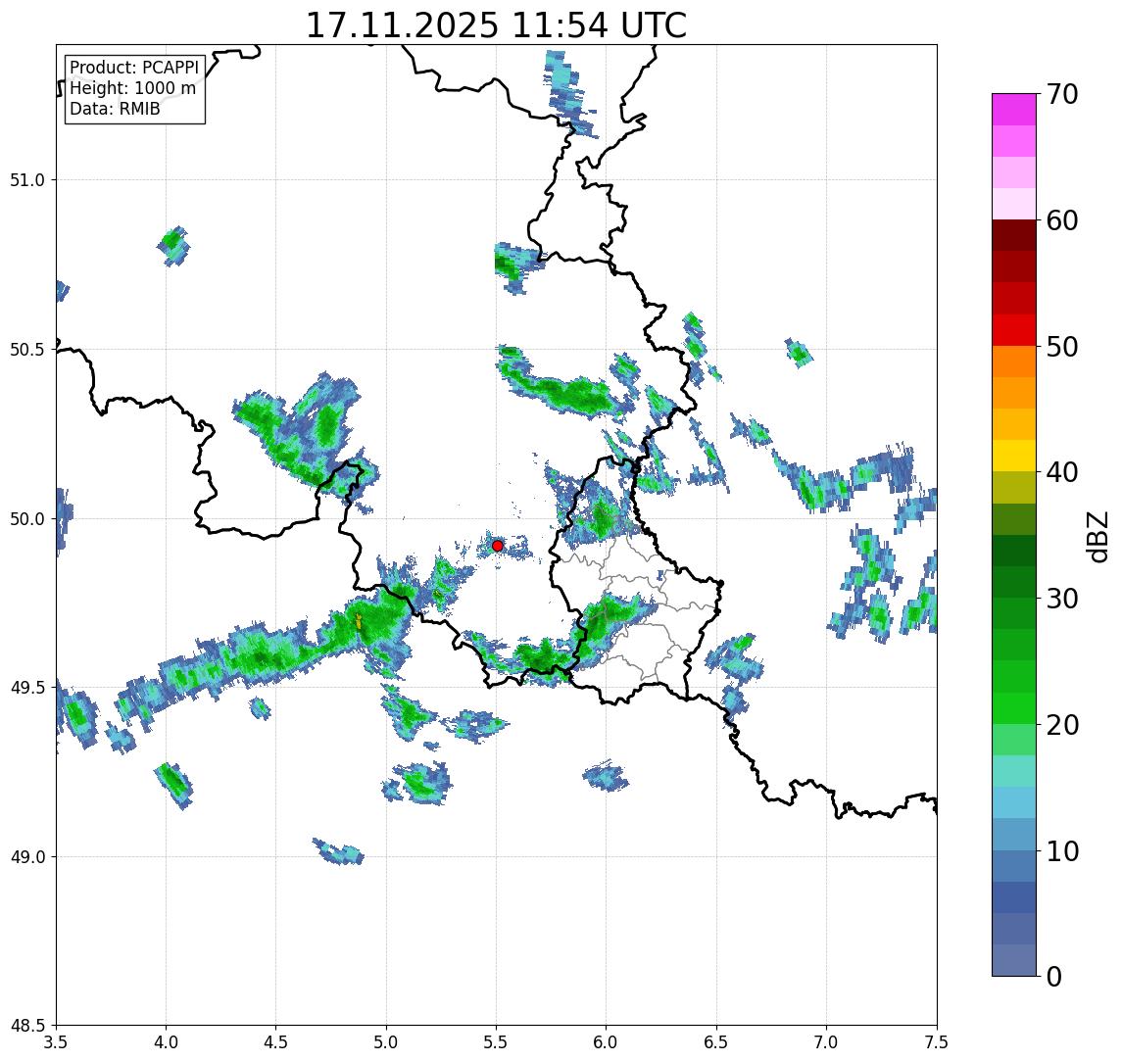Click the longitude axis label 5.5
Screen dimensions: 1122x1062
pos(497,1042)
